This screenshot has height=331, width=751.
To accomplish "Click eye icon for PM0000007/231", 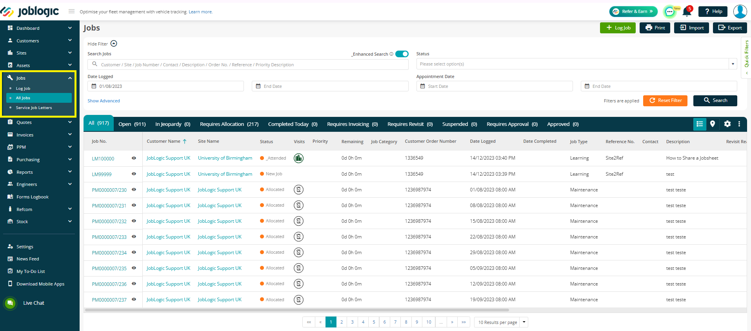I will click(x=134, y=205).
